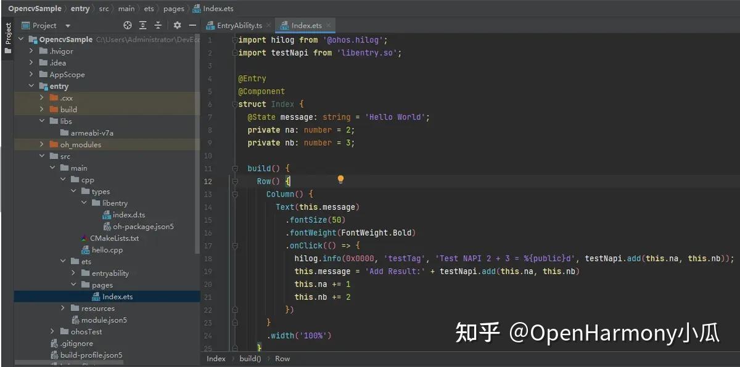Click the Expand All icon in Project toolbar
The height and width of the screenshot is (367, 740).
point(143,25)
